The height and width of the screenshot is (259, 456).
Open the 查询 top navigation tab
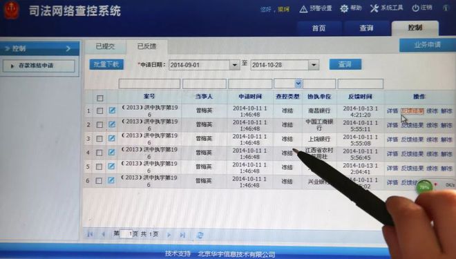366,28
